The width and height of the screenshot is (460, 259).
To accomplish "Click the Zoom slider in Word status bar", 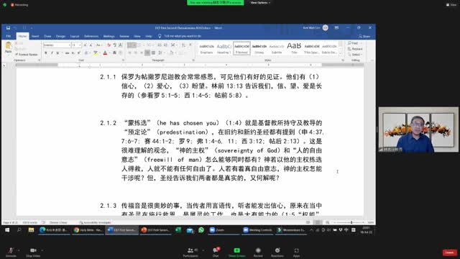I will [x=349, y=222].
